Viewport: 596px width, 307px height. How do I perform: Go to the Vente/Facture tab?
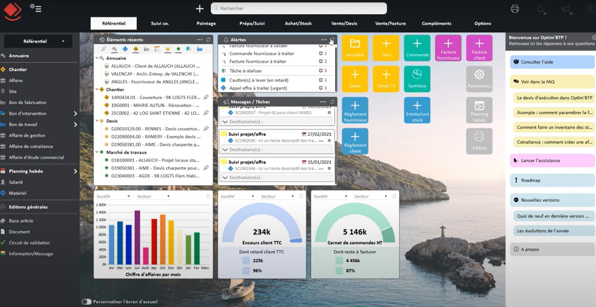390,23
